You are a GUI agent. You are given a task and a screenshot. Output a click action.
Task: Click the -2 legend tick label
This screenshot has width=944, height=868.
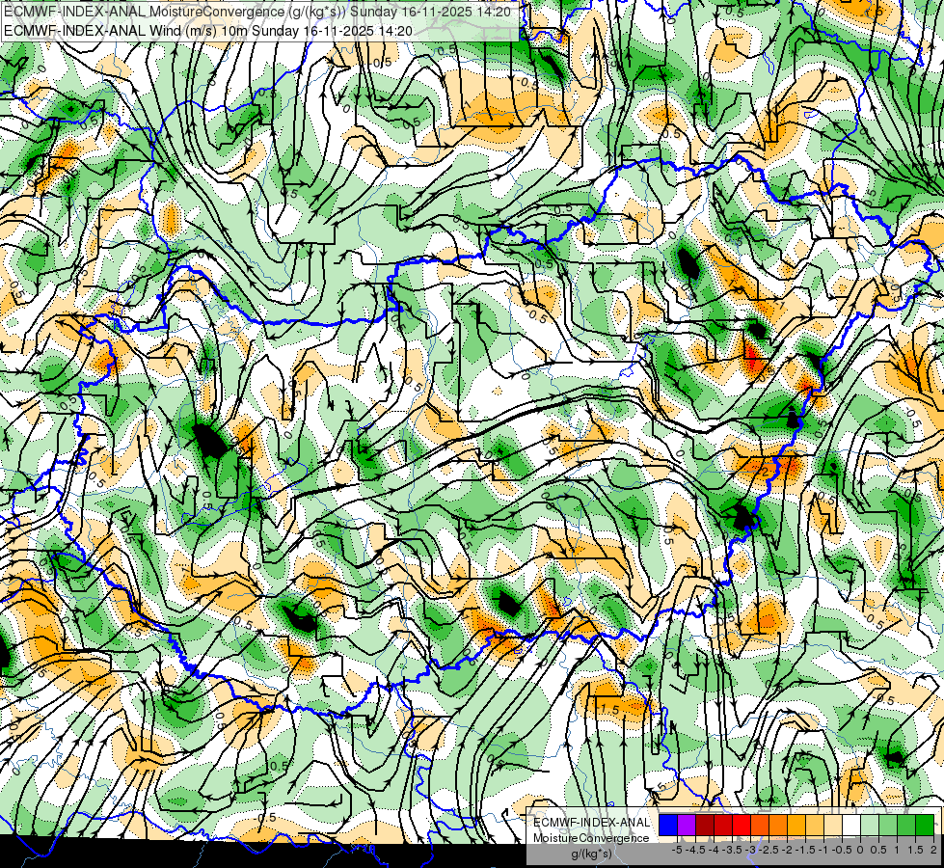pyautogui.click(x=788, y=850)
